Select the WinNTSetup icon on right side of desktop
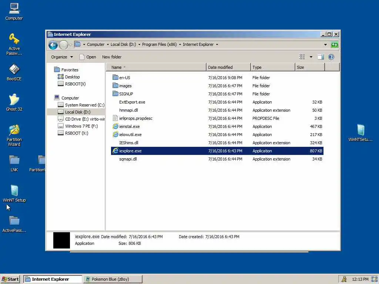This screenshot has width=379, height=284. pos(360,133)
